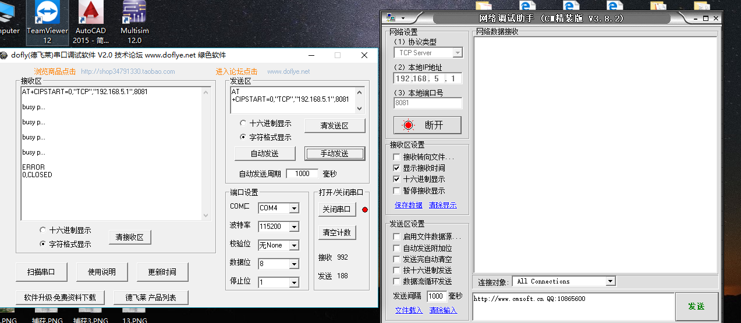Click the green 发送 button in network assistant
Screen dimensions: 741x323
[x=697, y=306]
